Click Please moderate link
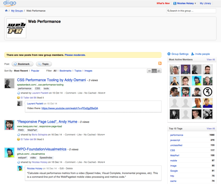 [x=75, y=55]
